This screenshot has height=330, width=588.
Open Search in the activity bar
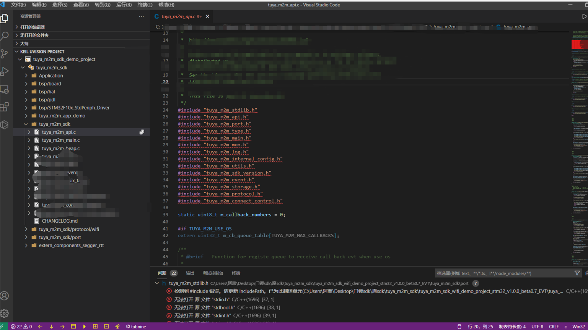tap(6, 35)
